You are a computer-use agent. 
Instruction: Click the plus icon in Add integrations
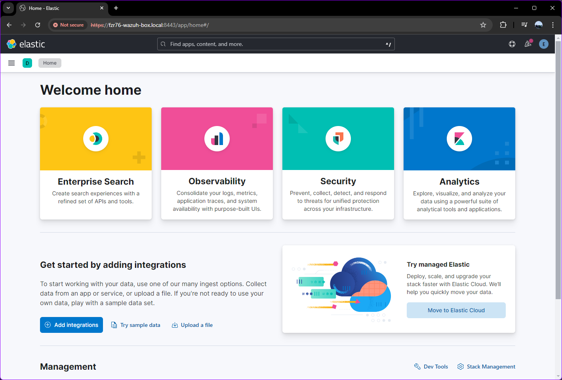coord(48,325)
